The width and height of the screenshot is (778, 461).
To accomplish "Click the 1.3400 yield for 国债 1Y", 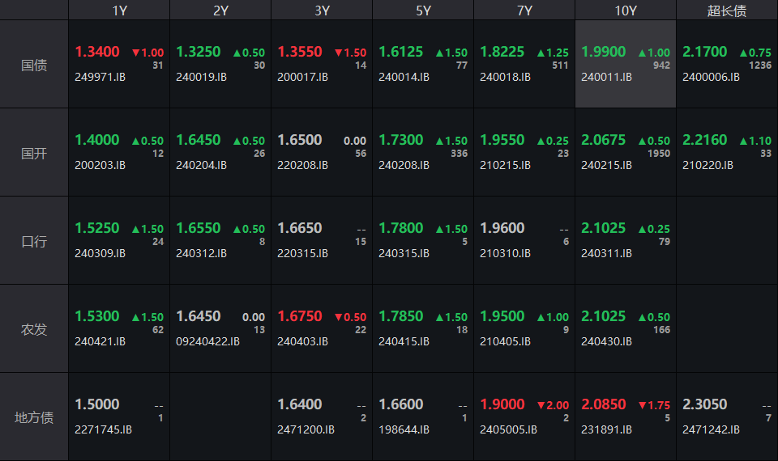I will coord(97,52).
